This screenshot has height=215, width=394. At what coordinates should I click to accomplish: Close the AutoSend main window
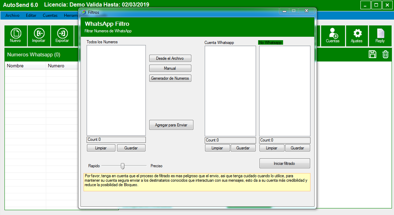(x=388, y=5)
